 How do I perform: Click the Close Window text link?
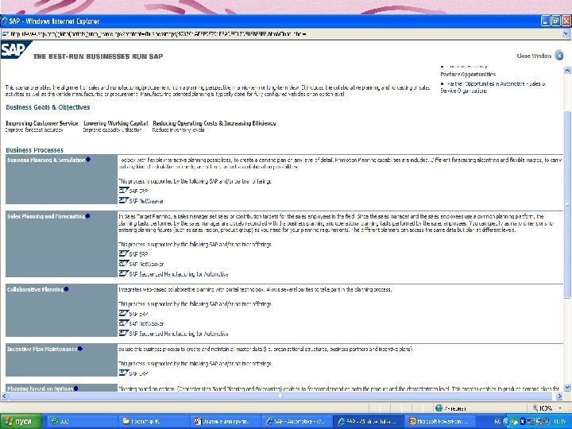click(534, 56)
